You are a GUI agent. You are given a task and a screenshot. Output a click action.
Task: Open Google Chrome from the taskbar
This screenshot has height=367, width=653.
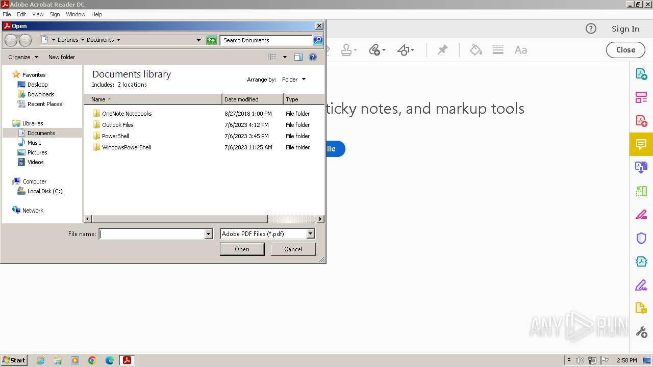(92, 360)
